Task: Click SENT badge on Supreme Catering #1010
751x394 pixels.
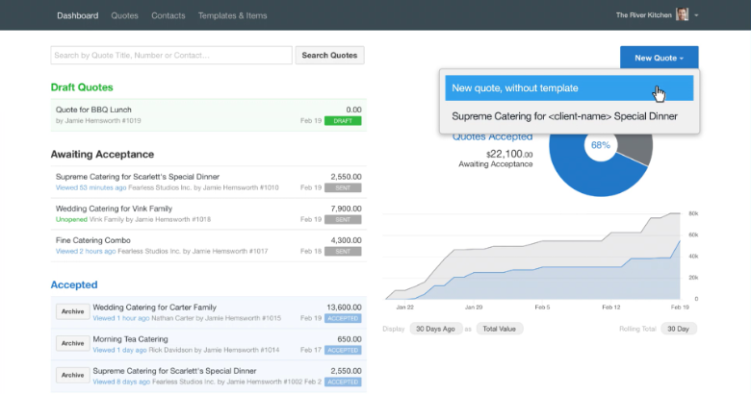Action: pyautogui.click(x=343, y=188)
